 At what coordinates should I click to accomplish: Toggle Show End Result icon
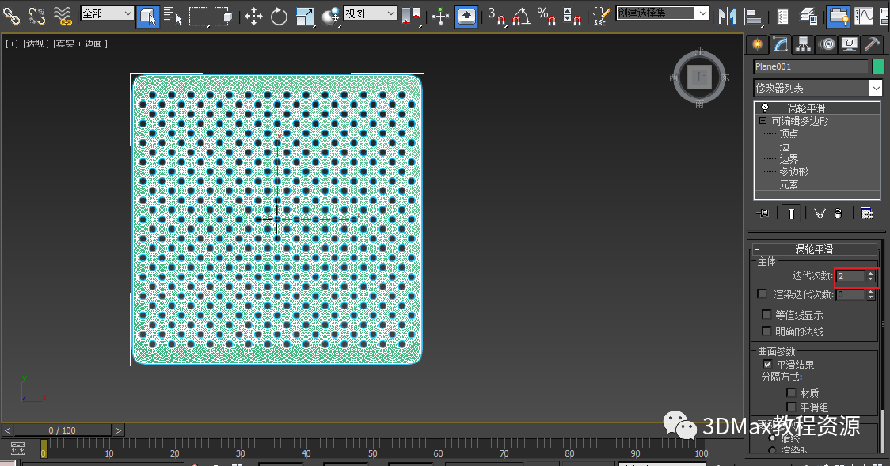791,213
